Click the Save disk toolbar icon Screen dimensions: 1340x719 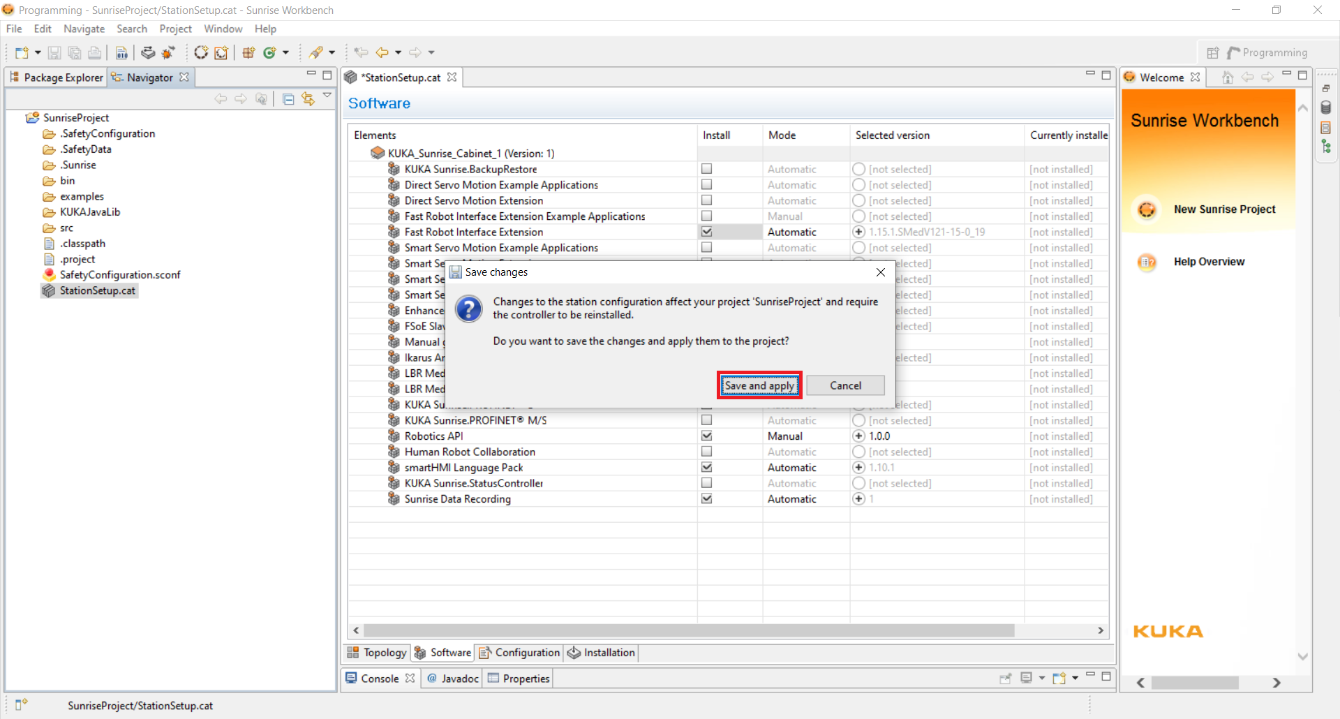54,52
